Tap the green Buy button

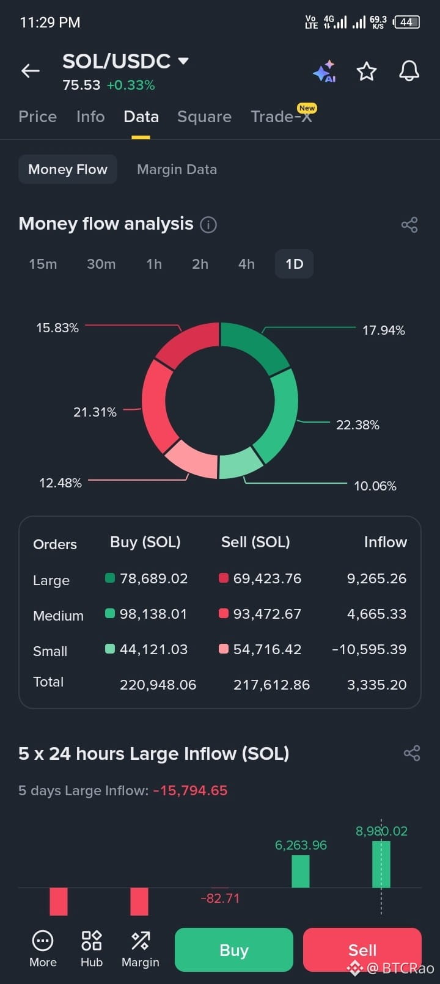(234, 950)
